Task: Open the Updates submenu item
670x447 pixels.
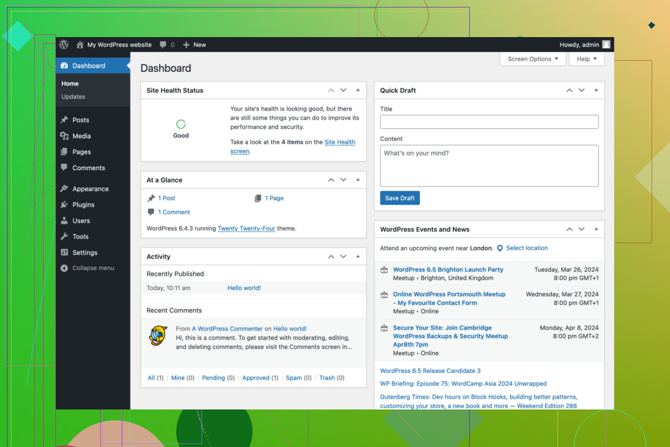Action: tap(73, 96)
